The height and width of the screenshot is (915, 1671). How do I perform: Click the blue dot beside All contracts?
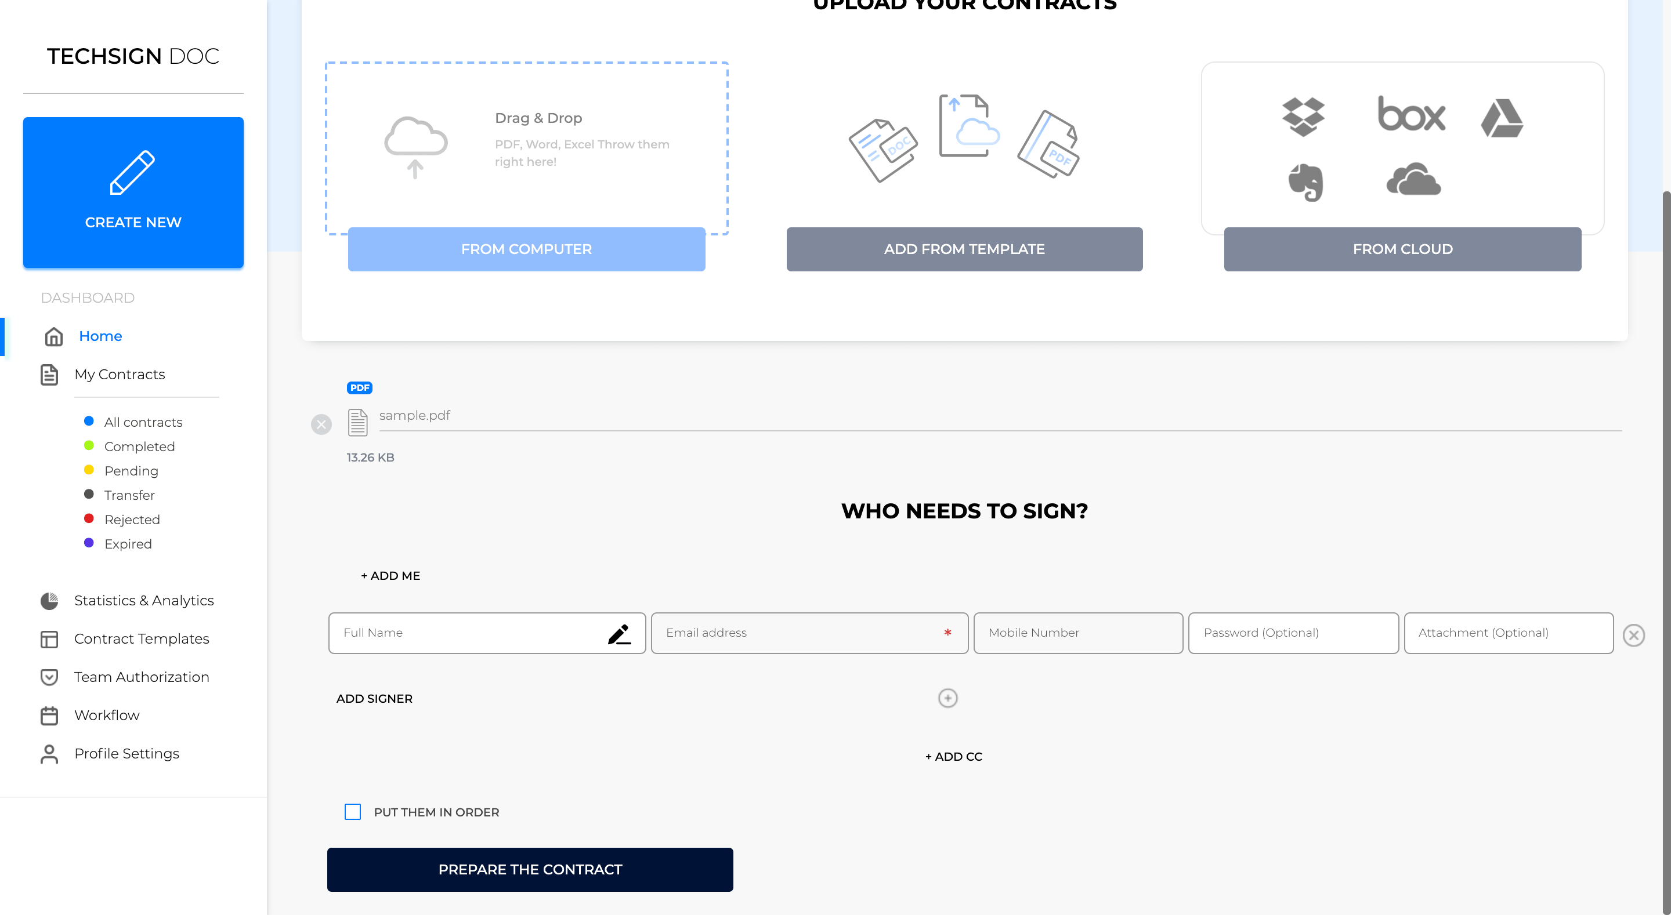89,421
